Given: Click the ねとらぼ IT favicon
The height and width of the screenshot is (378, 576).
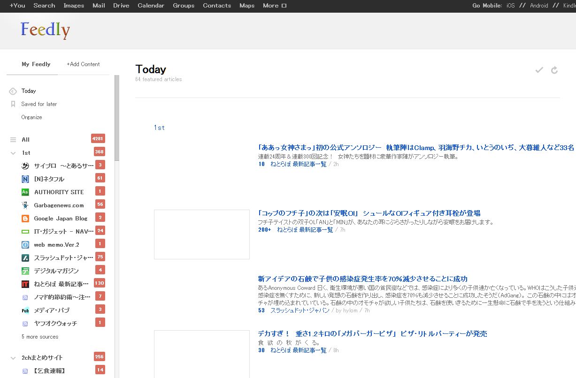Looking at the screenshot, I should 25,284.
